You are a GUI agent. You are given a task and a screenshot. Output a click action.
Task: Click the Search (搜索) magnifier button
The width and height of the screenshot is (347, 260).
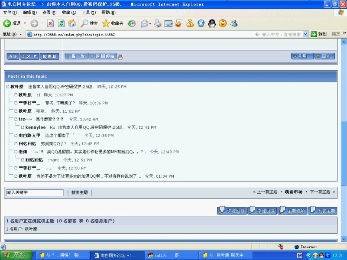[90, 23]
